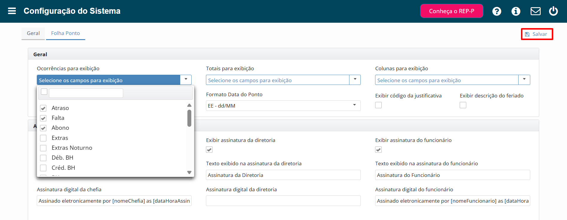
Task: Toggle Exibir assinatura do funcionário checkbox
Action: pyautogui.click(x=378, y=150)
